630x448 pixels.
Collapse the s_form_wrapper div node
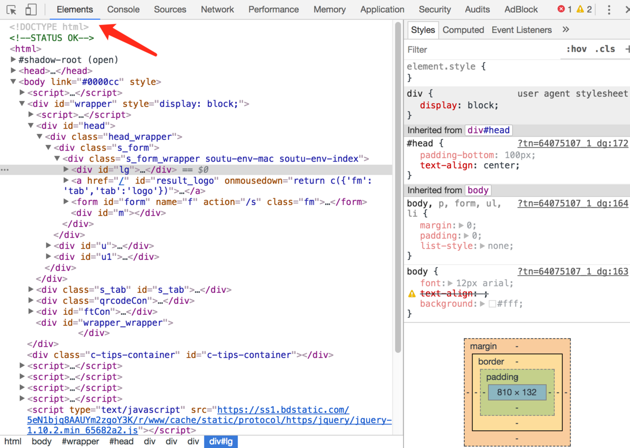click(57, 159)
